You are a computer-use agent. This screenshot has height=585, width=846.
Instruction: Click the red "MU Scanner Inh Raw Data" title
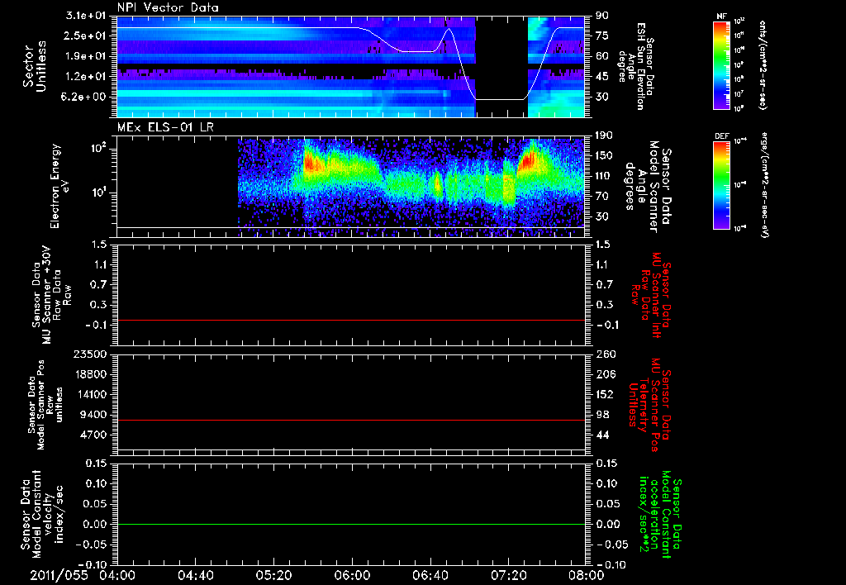pyautogui.click(x=651, y=295)
